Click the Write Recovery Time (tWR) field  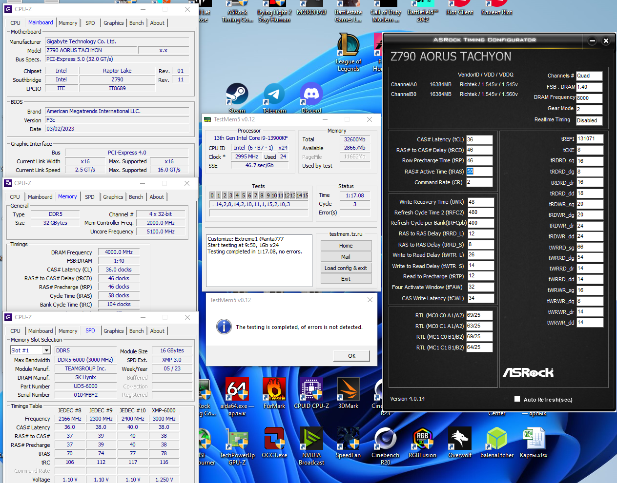tap(481, 202)
